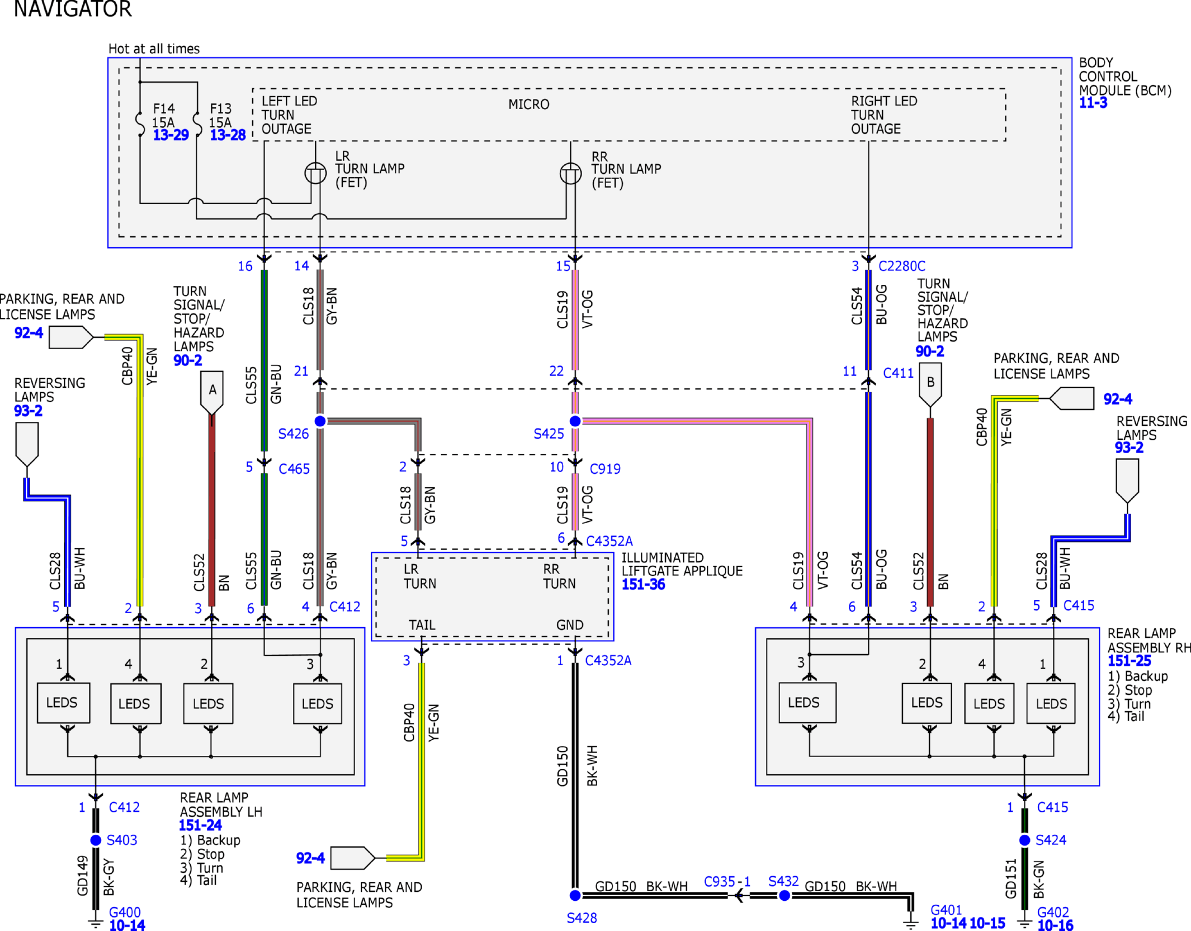Select the TAIL terminal label in liftgate applique

(422, 625)
